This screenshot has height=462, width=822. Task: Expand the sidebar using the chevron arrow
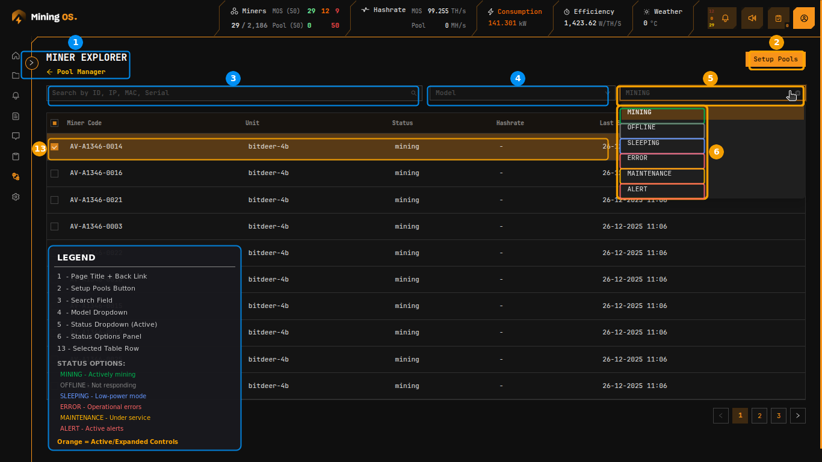click(31, 62)
